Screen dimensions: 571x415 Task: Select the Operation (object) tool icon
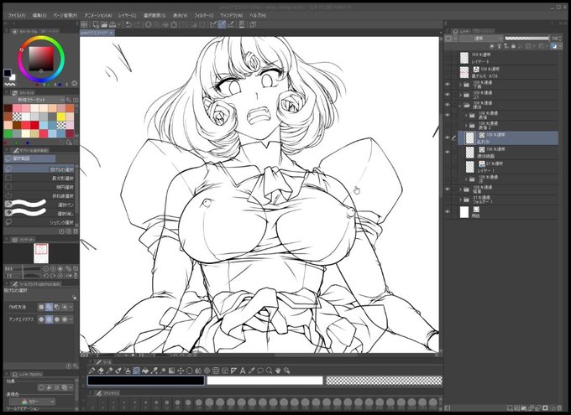[x=287, y=371]
